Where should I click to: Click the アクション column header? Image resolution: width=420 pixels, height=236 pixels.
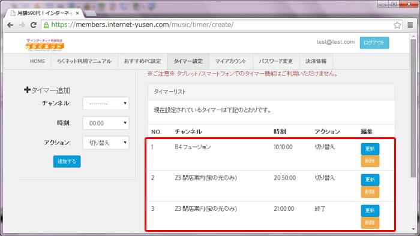[x=328, y=132]
